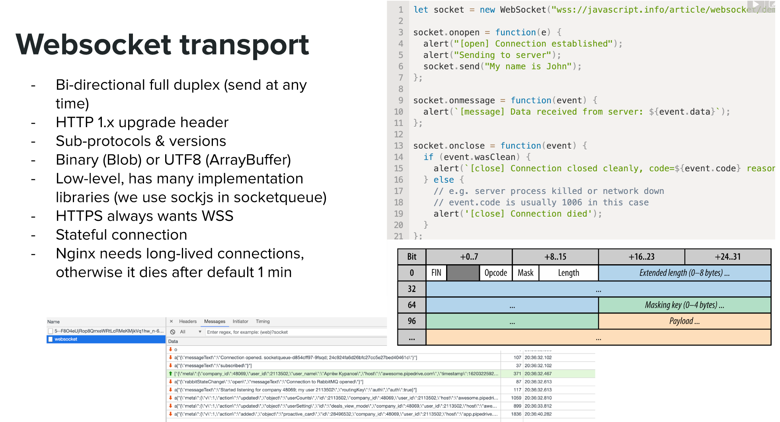Click the Name column header
The width and height of the screenshot is (780, 422).
pos(53,322)
